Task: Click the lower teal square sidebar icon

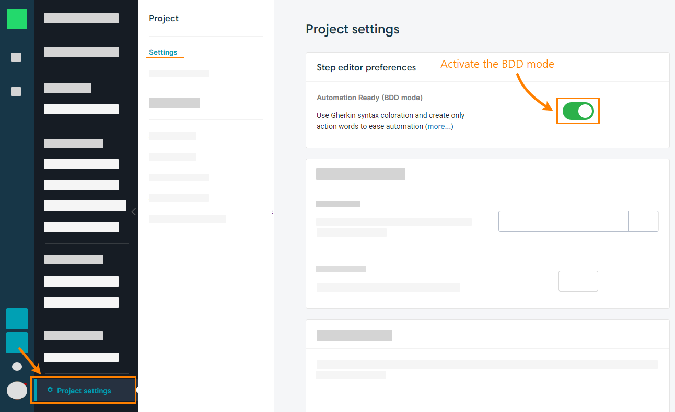Action: pos(16,342)
